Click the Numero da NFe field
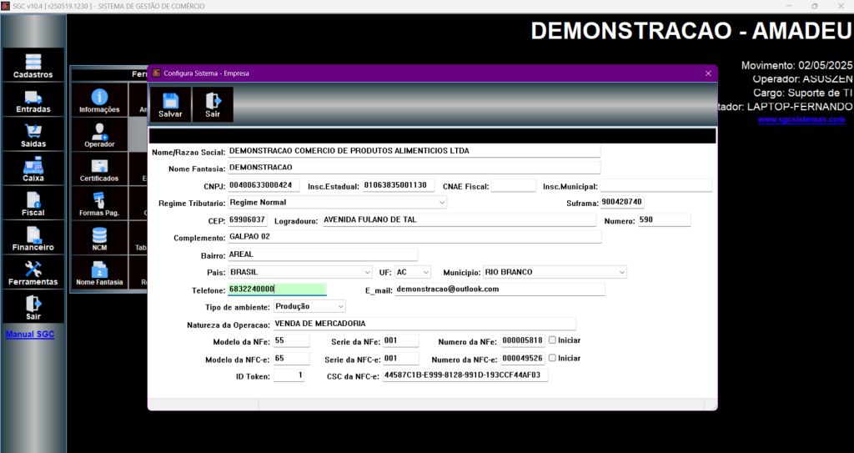This screenshot has height=453, width=854. 523,340
